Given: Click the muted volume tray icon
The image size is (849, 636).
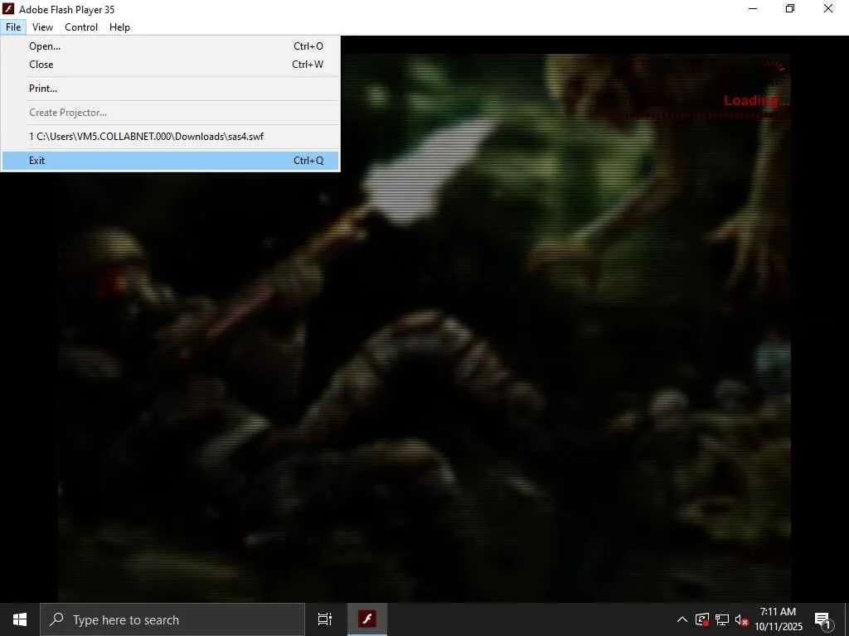Looking at the screenshot, I should point(741,619).
